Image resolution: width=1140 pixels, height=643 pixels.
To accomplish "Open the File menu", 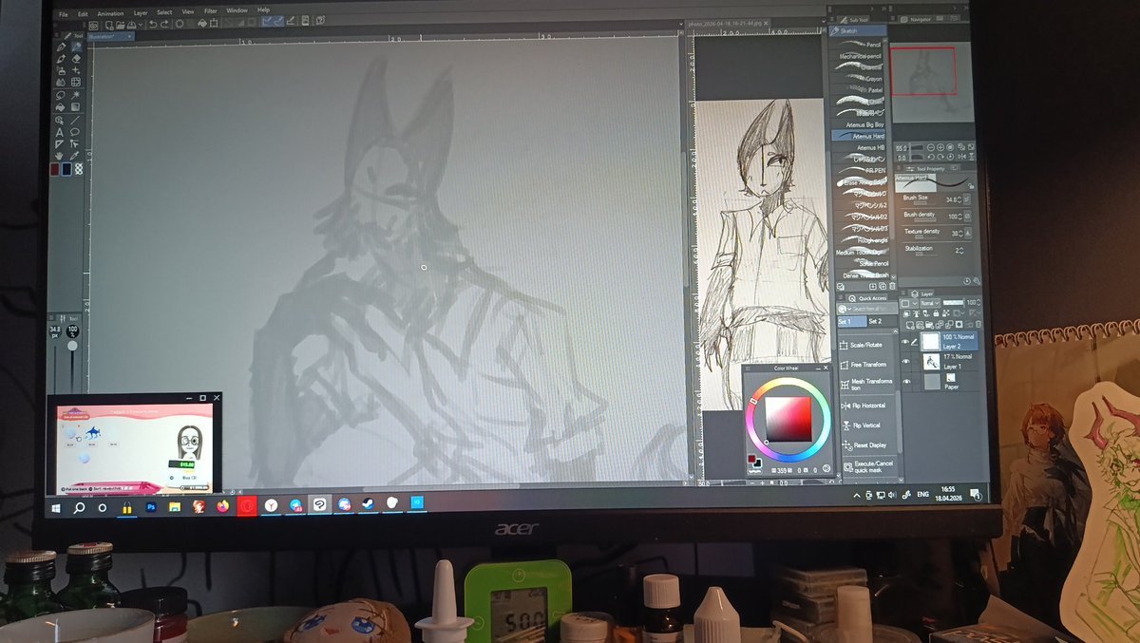I will pyautogui.click(x=64, y=14).
